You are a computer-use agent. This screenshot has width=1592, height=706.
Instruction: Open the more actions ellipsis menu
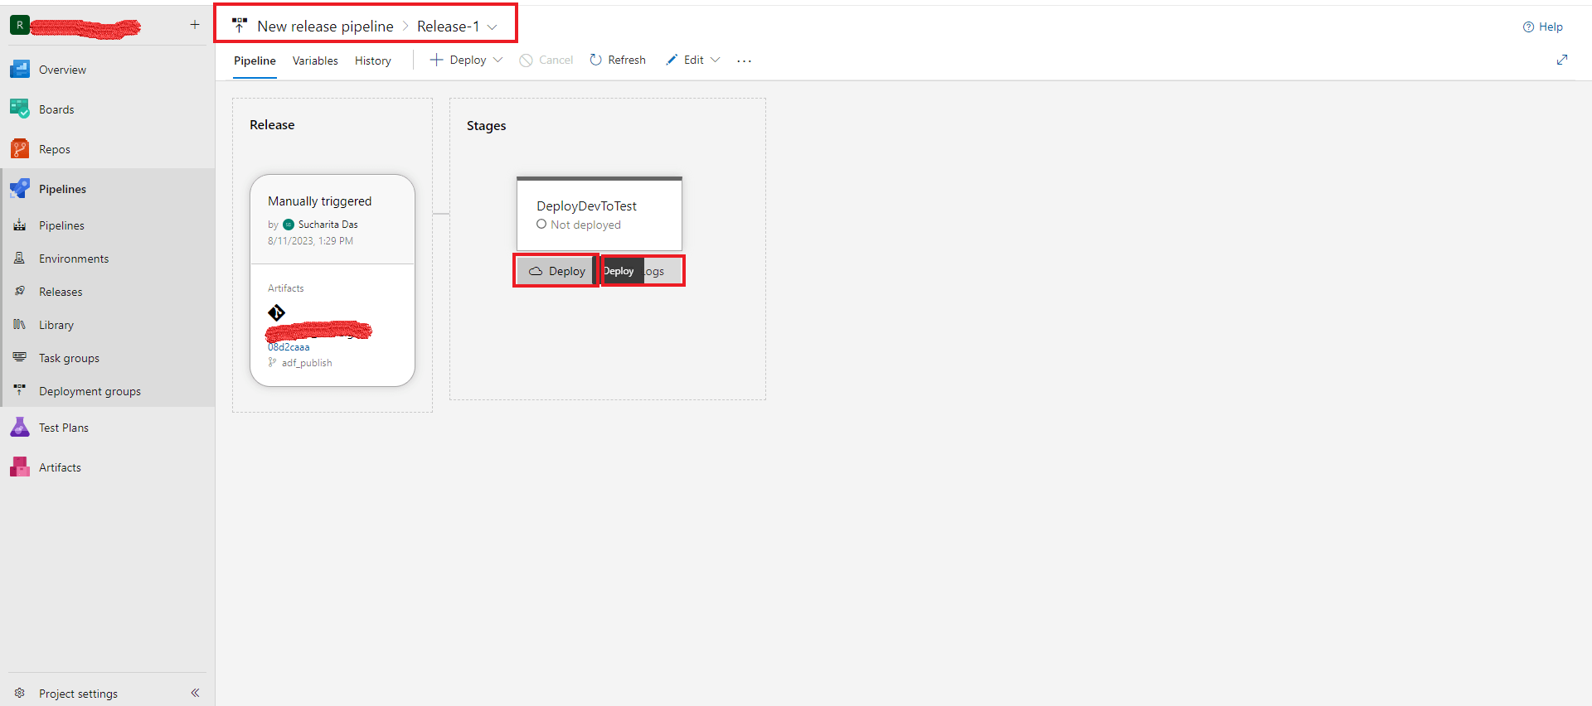point(745,60)
